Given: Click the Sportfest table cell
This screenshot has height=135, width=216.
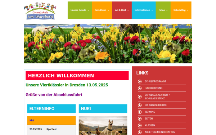Looking at the screenshot, I should pos(60,130).
